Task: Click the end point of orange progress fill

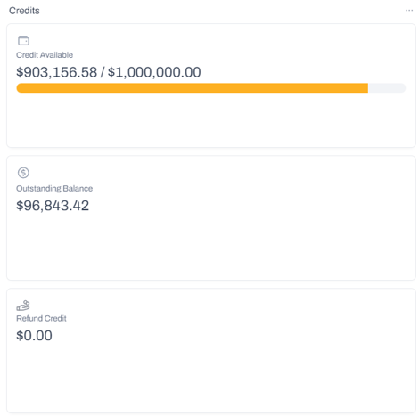Action: pos(367,88)
